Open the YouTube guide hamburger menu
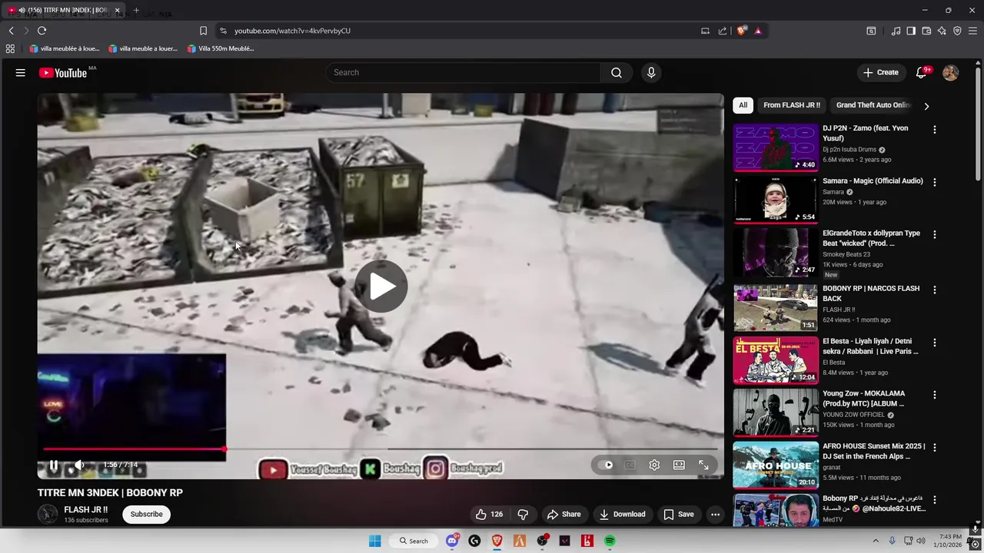 click(21, 72)
